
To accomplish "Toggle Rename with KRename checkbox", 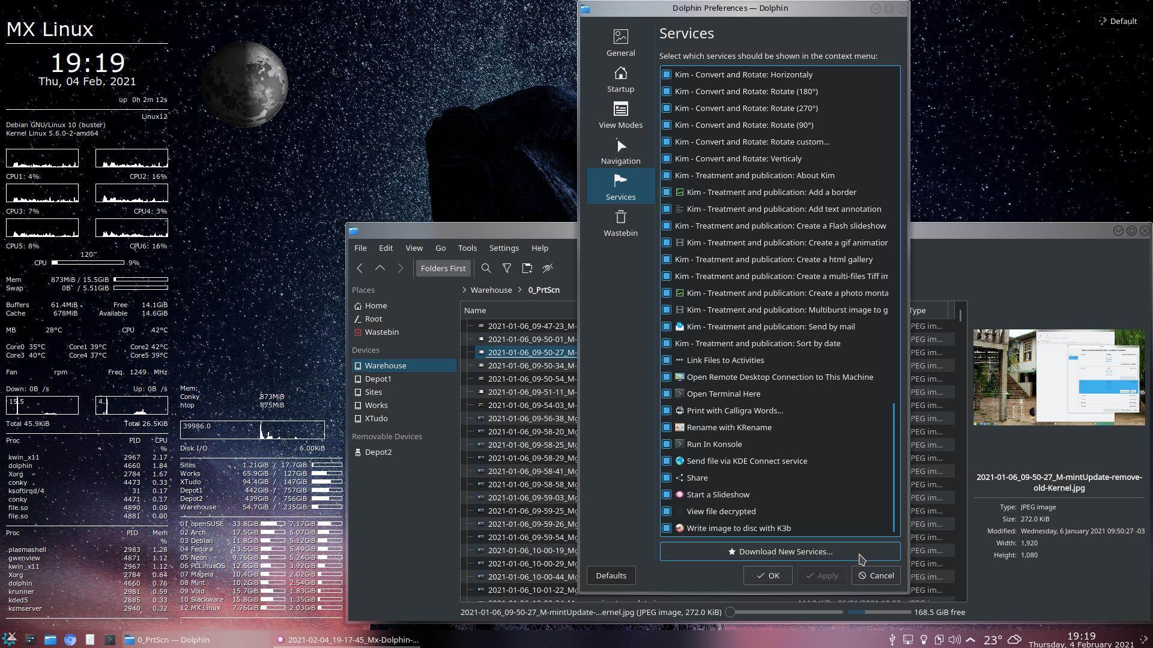I will tap(667, 427).
